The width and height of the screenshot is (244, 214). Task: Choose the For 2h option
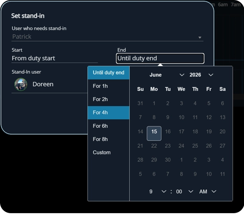(x=109, y=99)
